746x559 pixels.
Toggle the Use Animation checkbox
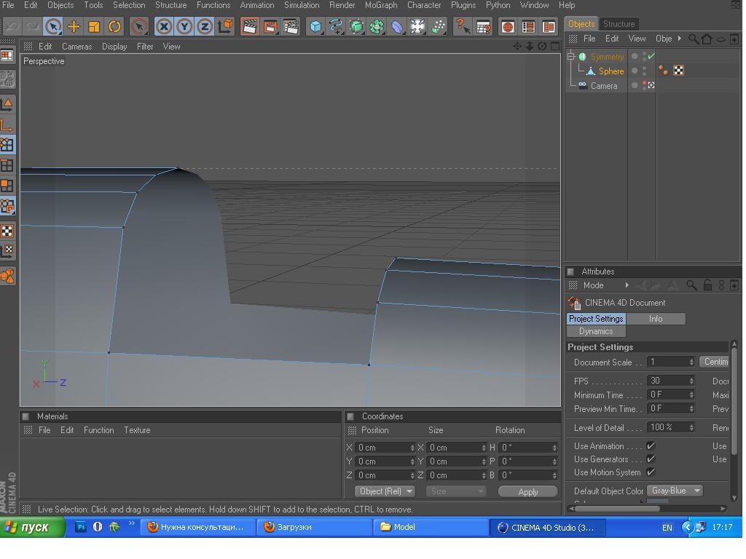(651, 446)
